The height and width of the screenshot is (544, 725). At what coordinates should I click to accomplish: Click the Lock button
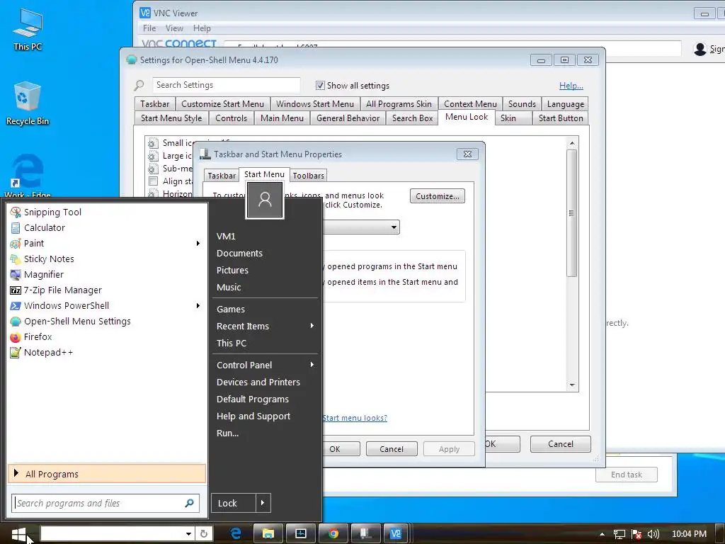(x=234, y=503)
